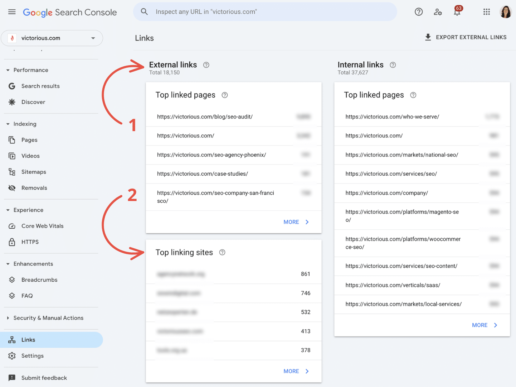
Task: Click the Links network icon
Action: point(12,340)
